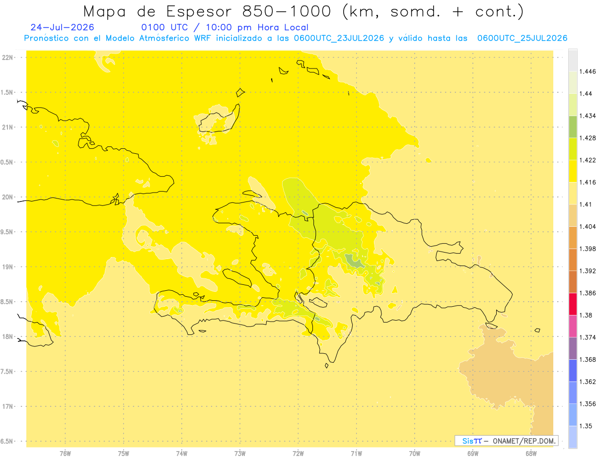
Task: Select the '72W' longitude label
Action: click(x=298, y=454)
